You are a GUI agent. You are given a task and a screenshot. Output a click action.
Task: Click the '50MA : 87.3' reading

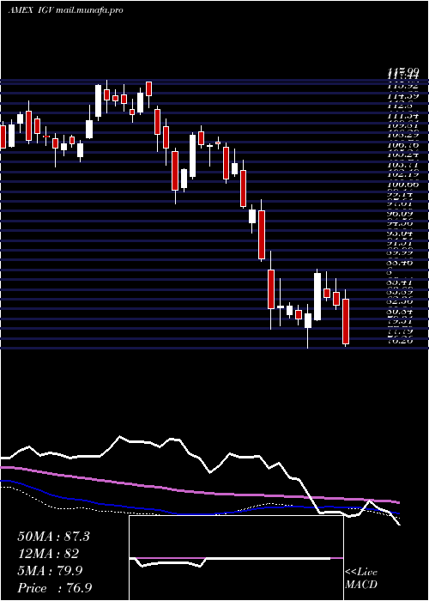click(x=53, y=537)
